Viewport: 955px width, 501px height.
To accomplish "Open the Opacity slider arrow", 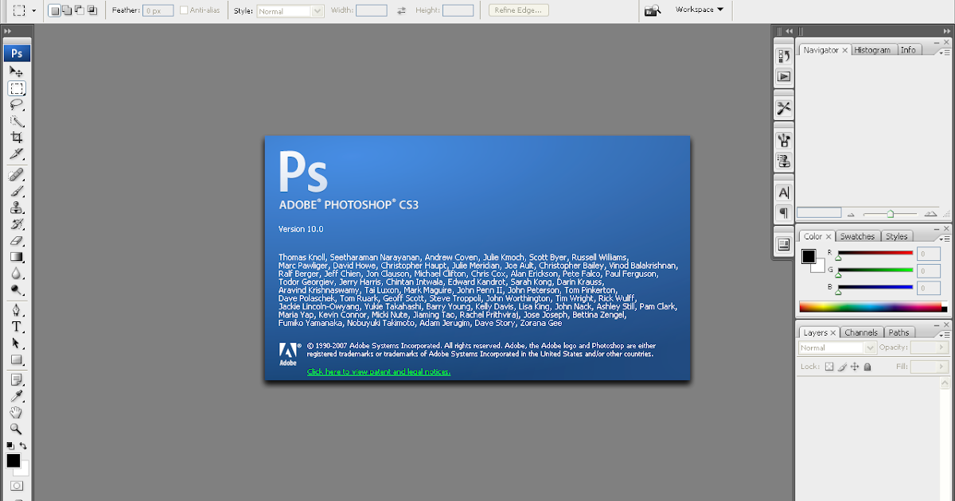I will (943, 348).
